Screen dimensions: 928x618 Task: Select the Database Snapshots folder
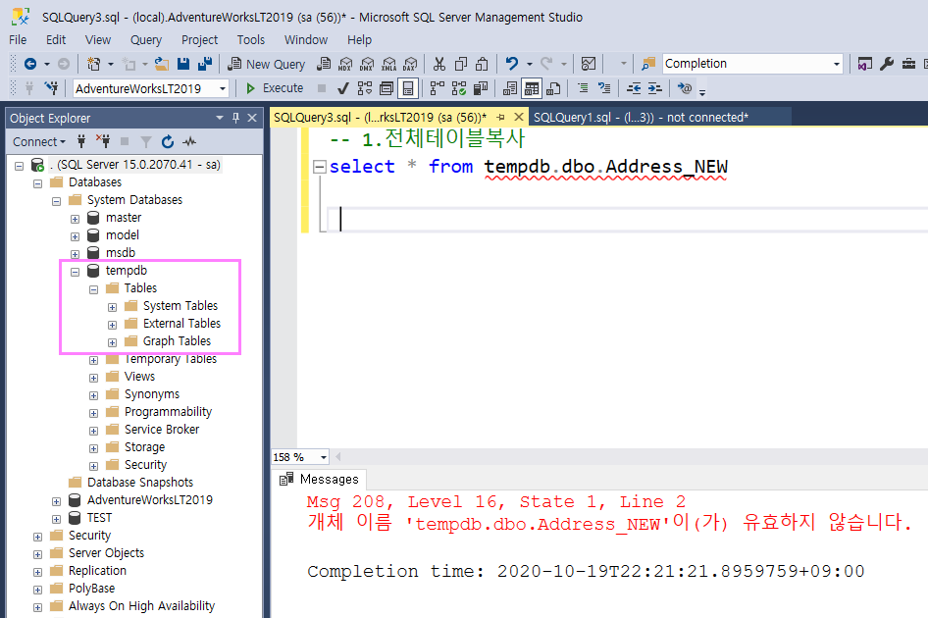point(140,482)
